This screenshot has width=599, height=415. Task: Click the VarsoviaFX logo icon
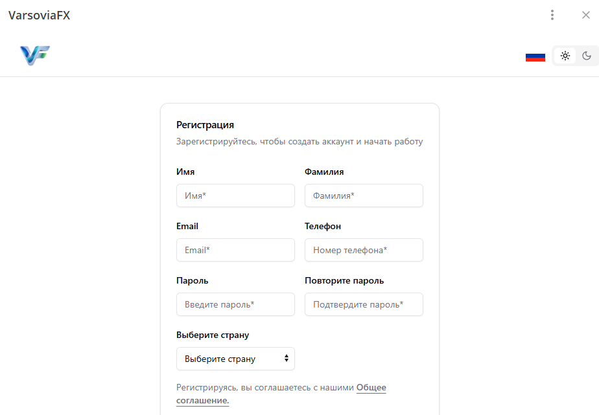point(35,56)
